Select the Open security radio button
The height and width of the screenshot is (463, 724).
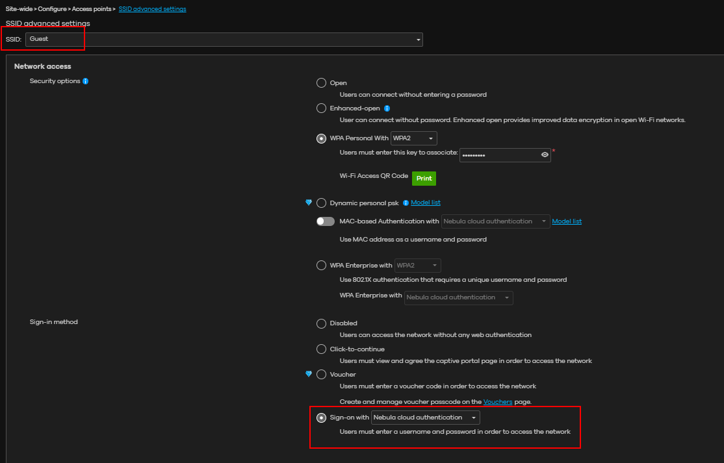321,82
